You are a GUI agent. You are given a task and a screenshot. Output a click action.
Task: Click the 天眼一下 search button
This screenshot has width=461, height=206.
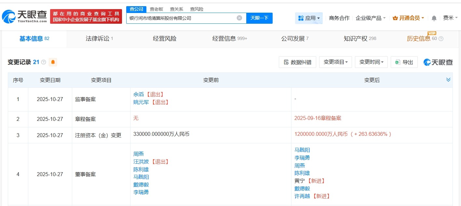click(x=259, y=18)
